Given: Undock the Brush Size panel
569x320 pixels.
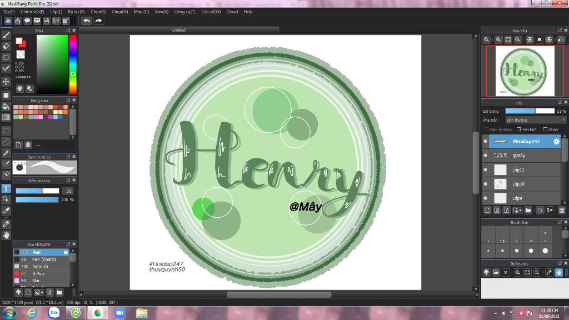Looking at the screenshot, I should pyautogui.click(x=560, y=222).
